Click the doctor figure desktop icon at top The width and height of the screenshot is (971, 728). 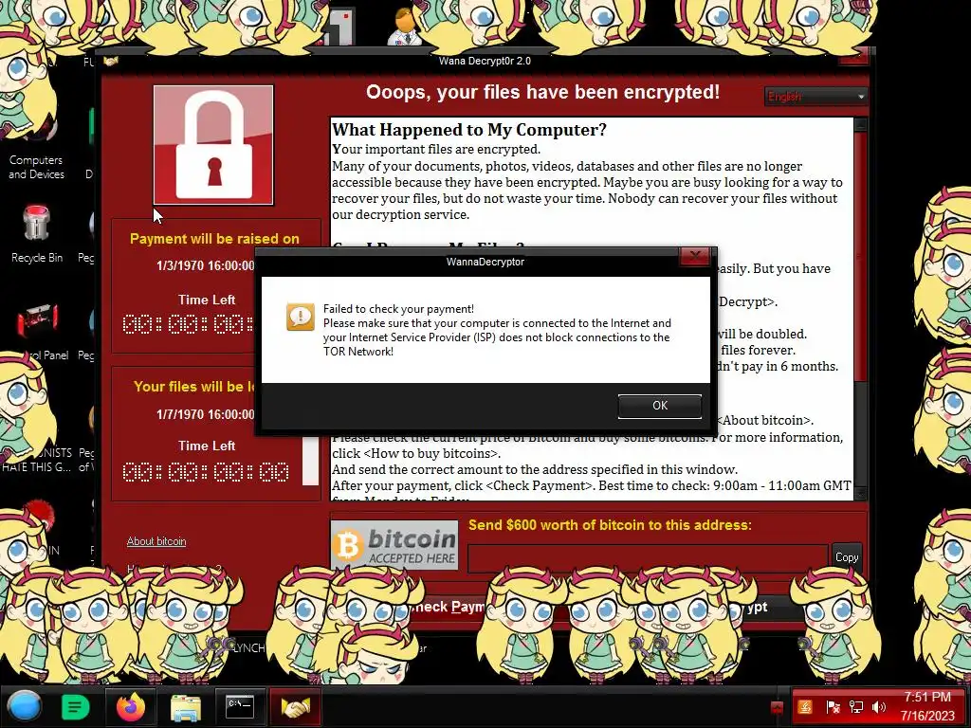tap(404, 26)
